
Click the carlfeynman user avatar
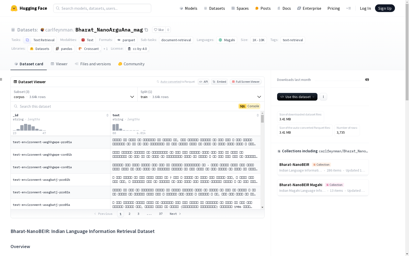[42, 30]
